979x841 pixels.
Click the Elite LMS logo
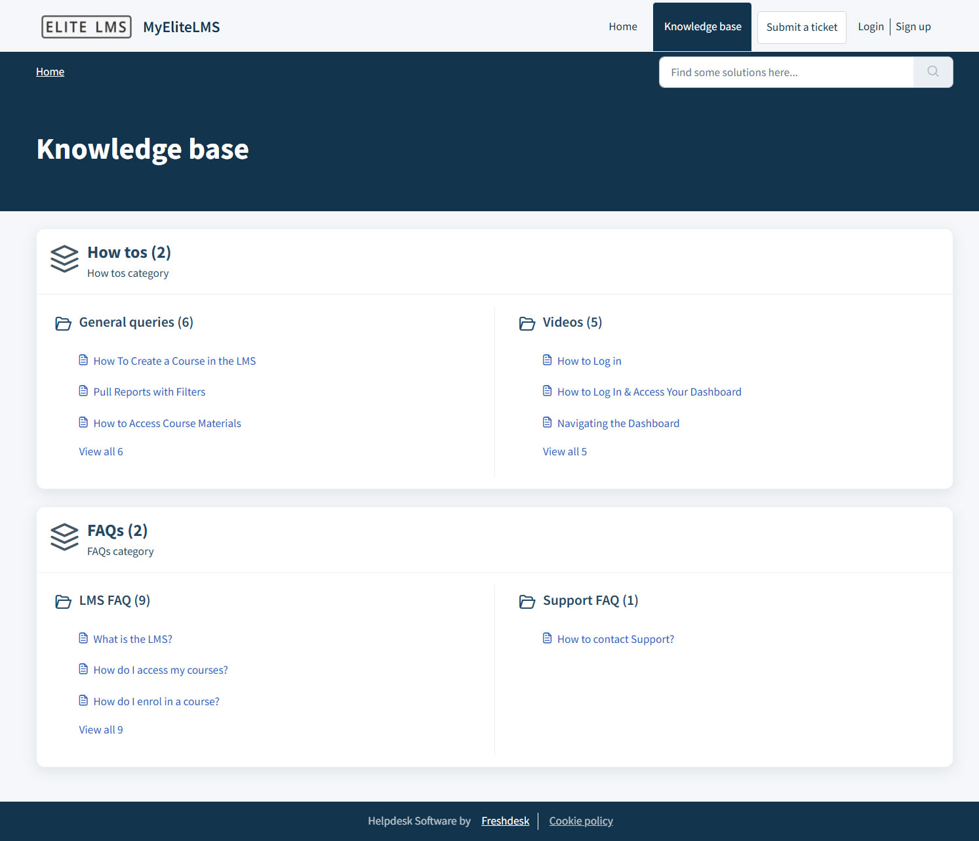(x=87, y=27)
